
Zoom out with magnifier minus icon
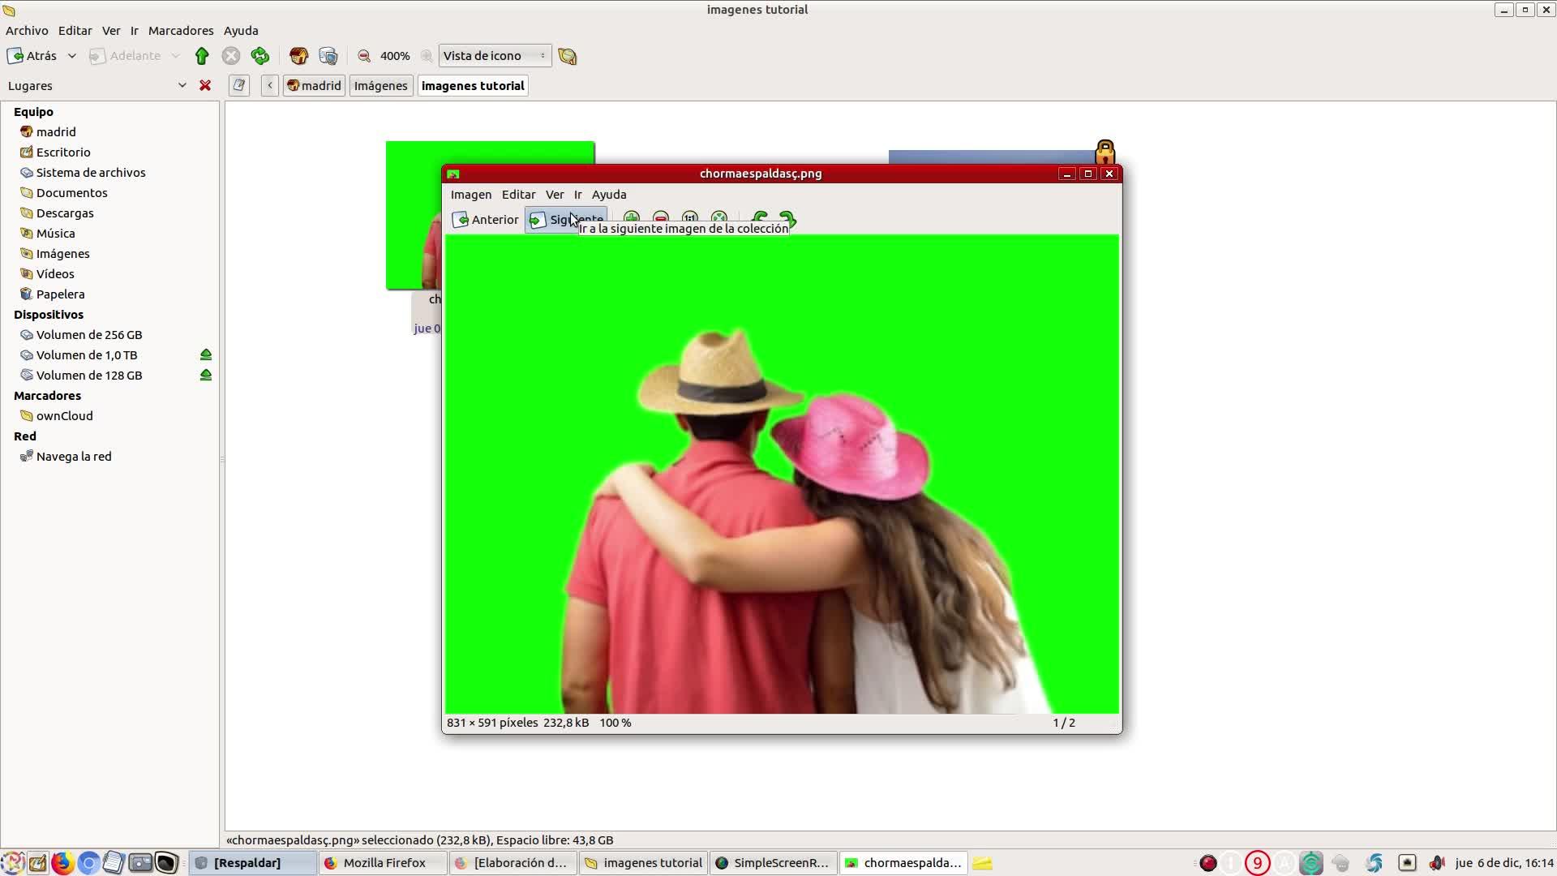(x=364, y=56)
